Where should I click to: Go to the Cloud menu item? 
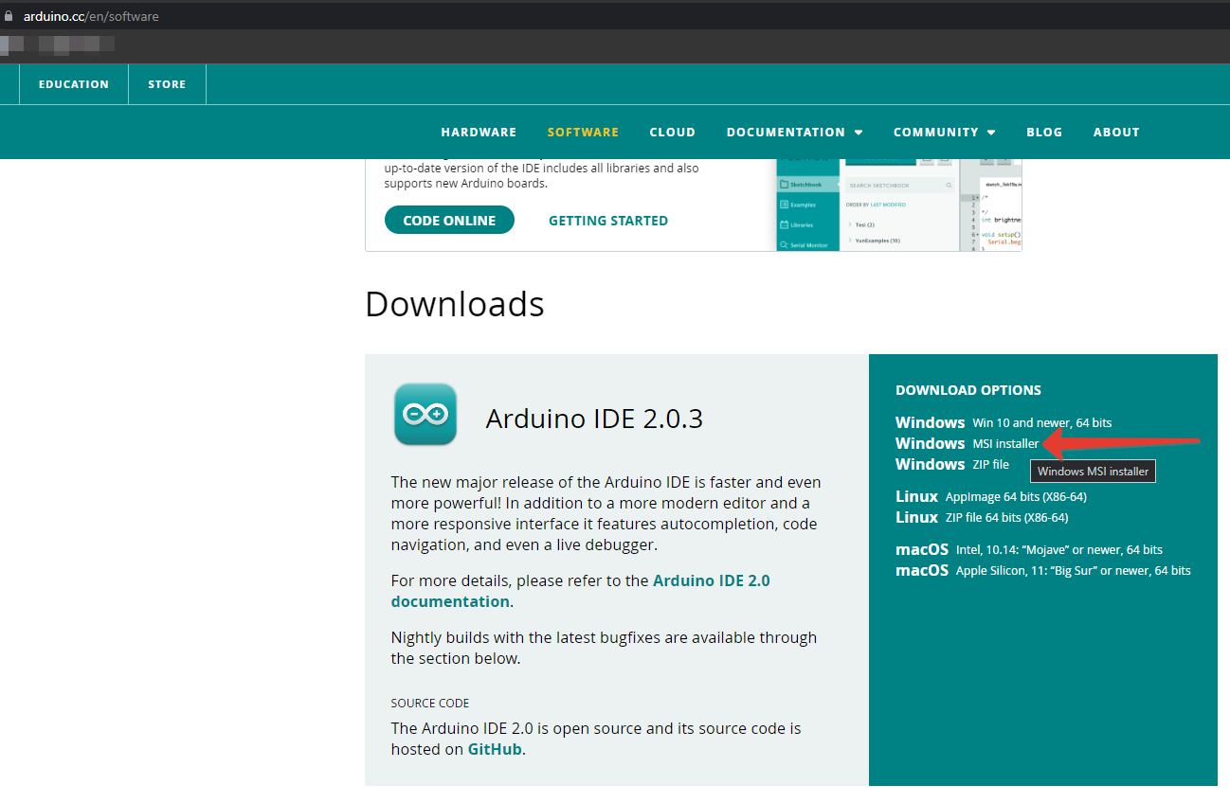pos(673,133)
